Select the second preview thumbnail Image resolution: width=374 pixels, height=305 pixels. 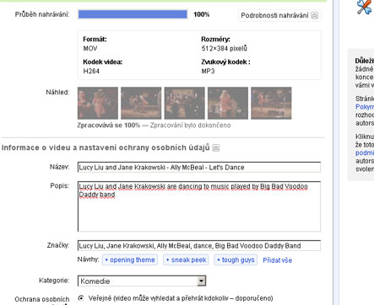[x=141, y=103]
